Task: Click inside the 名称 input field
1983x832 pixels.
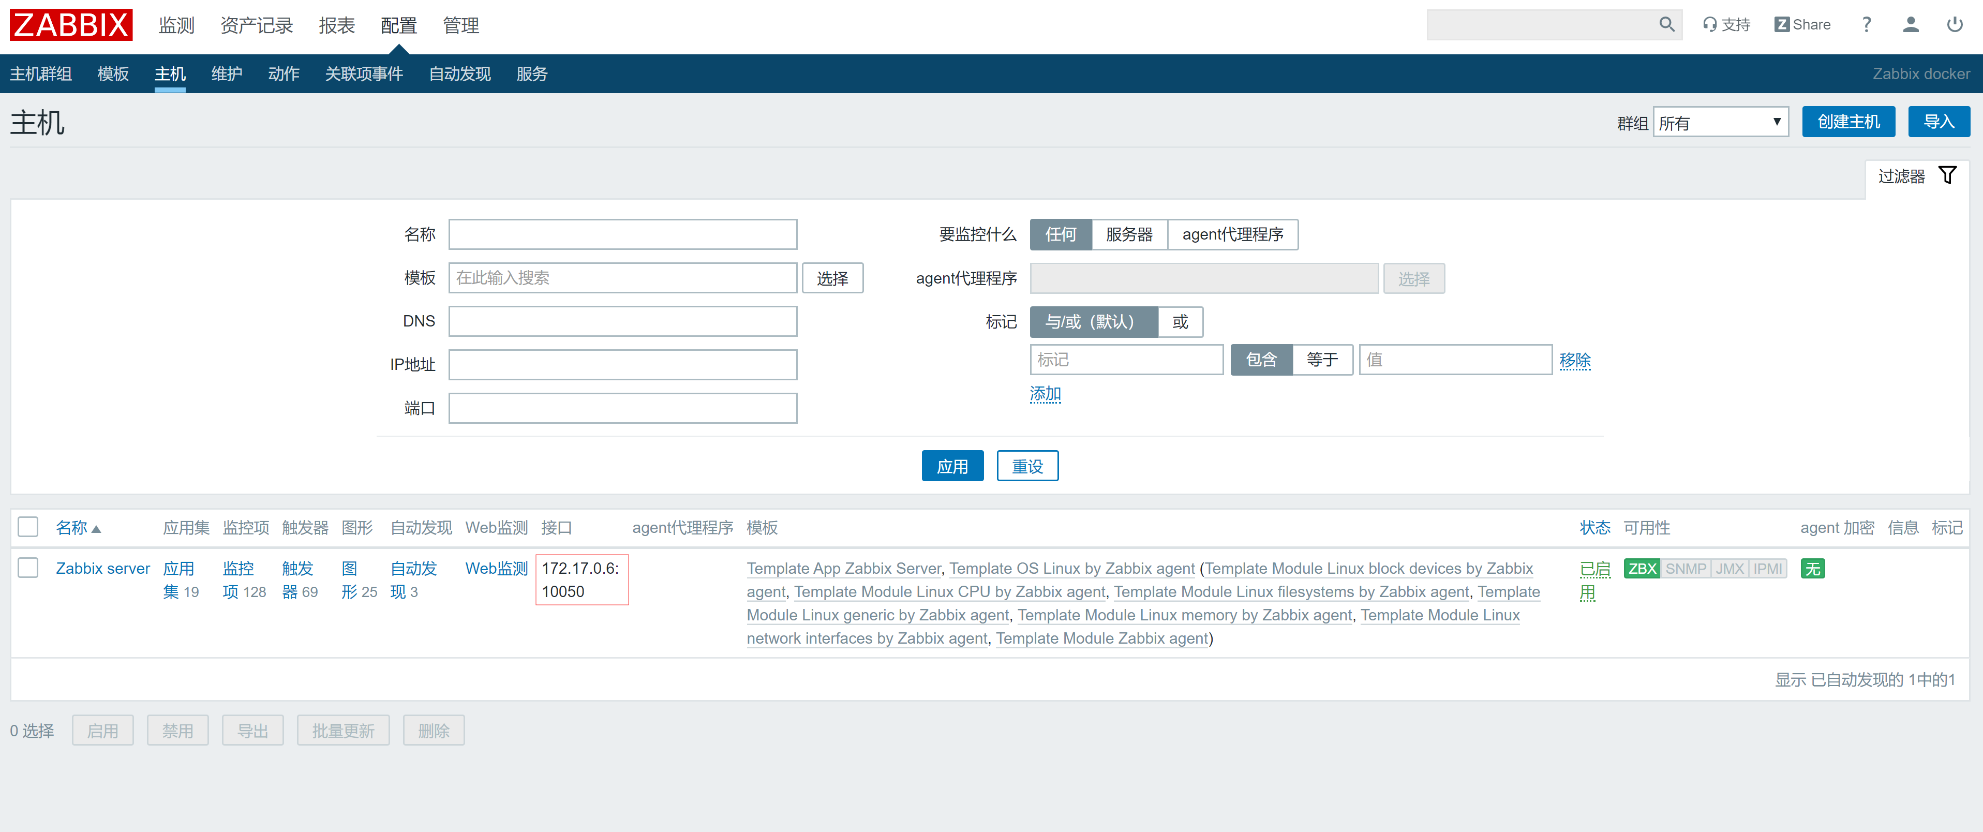Action: [622, 234]
